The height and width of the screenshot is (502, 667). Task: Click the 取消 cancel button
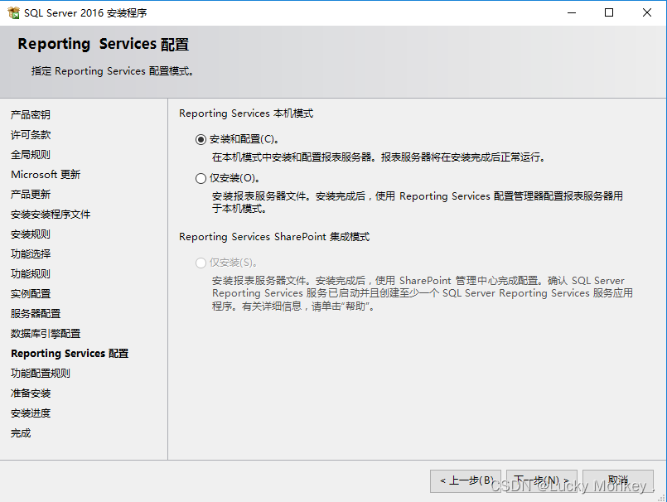click(618, 481)
